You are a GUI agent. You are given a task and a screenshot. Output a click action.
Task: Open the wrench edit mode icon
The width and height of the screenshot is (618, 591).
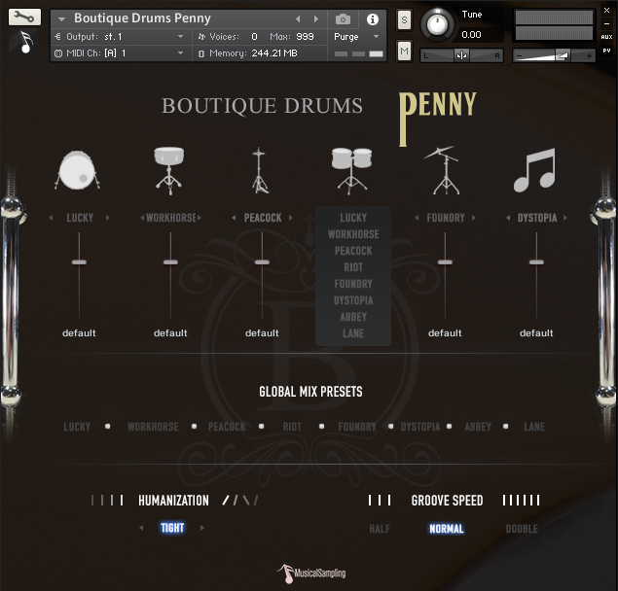[24, 17]
